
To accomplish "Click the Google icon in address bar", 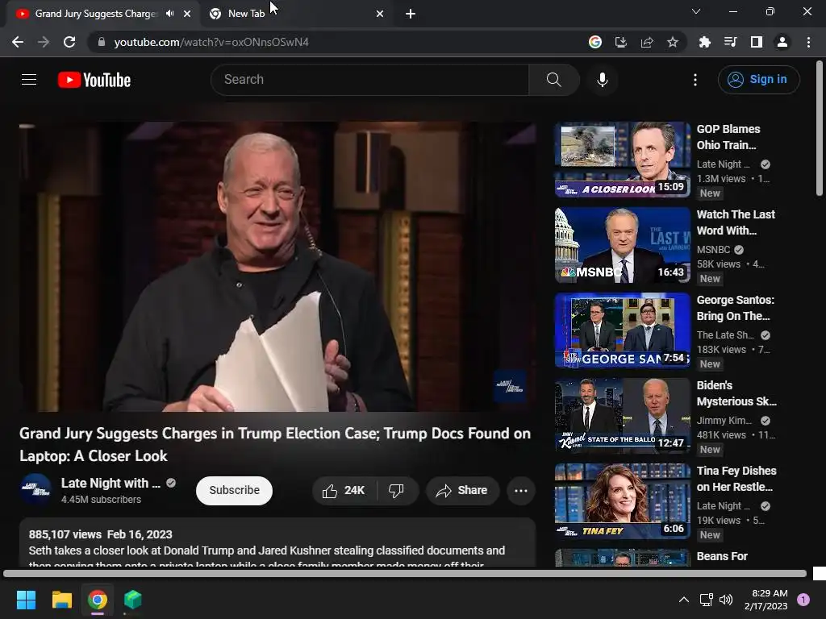I will 594,42.
